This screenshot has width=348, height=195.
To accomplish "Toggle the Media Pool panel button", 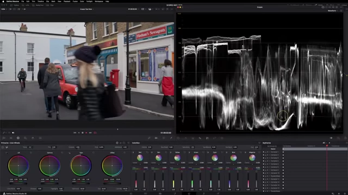I will coord(38,5).
